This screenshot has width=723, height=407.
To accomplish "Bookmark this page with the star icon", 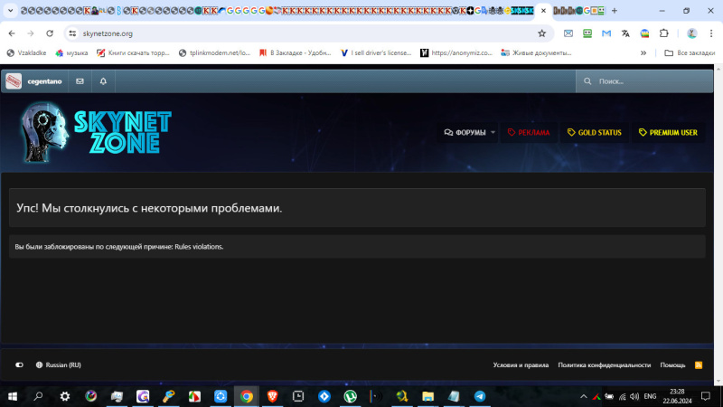I will pos(541,33).
